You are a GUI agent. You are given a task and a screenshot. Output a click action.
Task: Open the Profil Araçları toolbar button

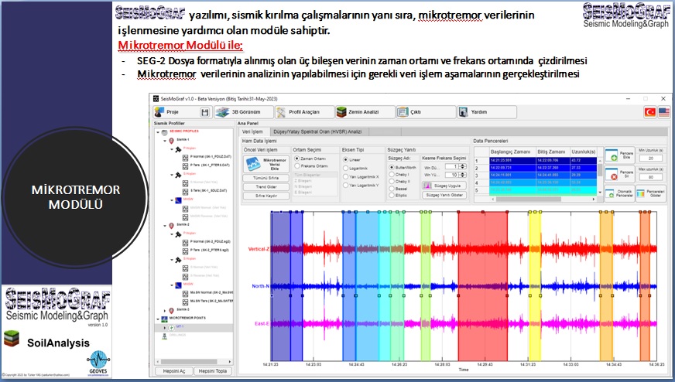point(304,112)
